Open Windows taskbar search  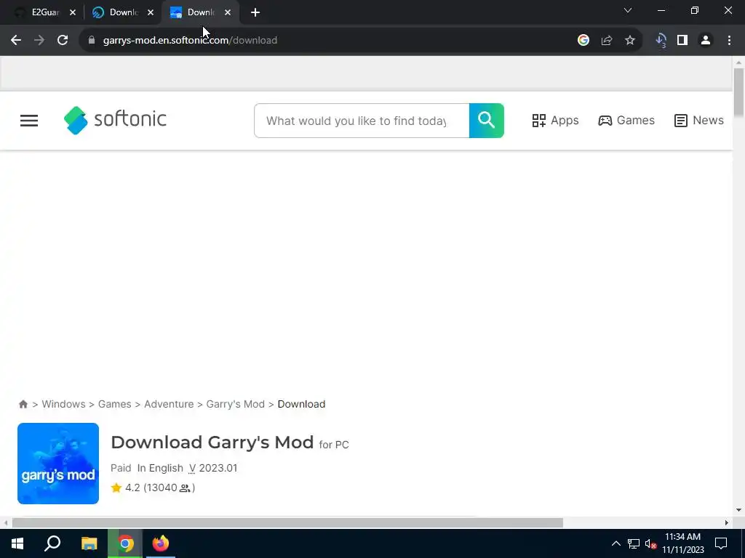(52, 543)
